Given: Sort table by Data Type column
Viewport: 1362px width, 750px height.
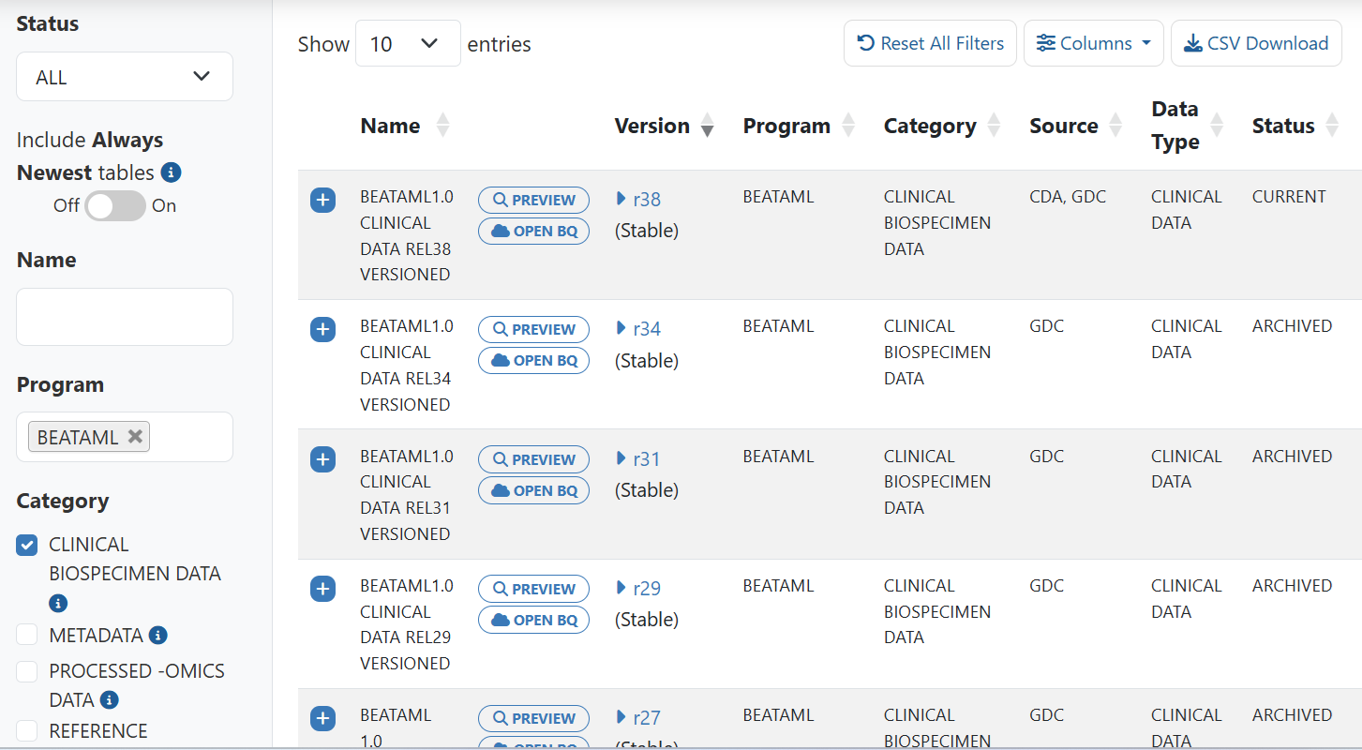Looking at the screenshot, I should coord(1217,126).
